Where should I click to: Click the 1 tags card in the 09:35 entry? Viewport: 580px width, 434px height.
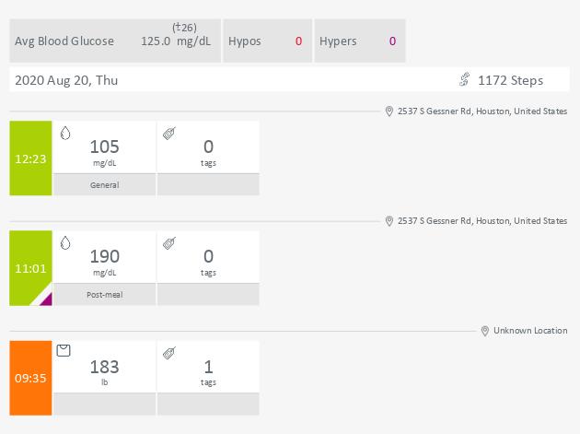pos(208,367)
